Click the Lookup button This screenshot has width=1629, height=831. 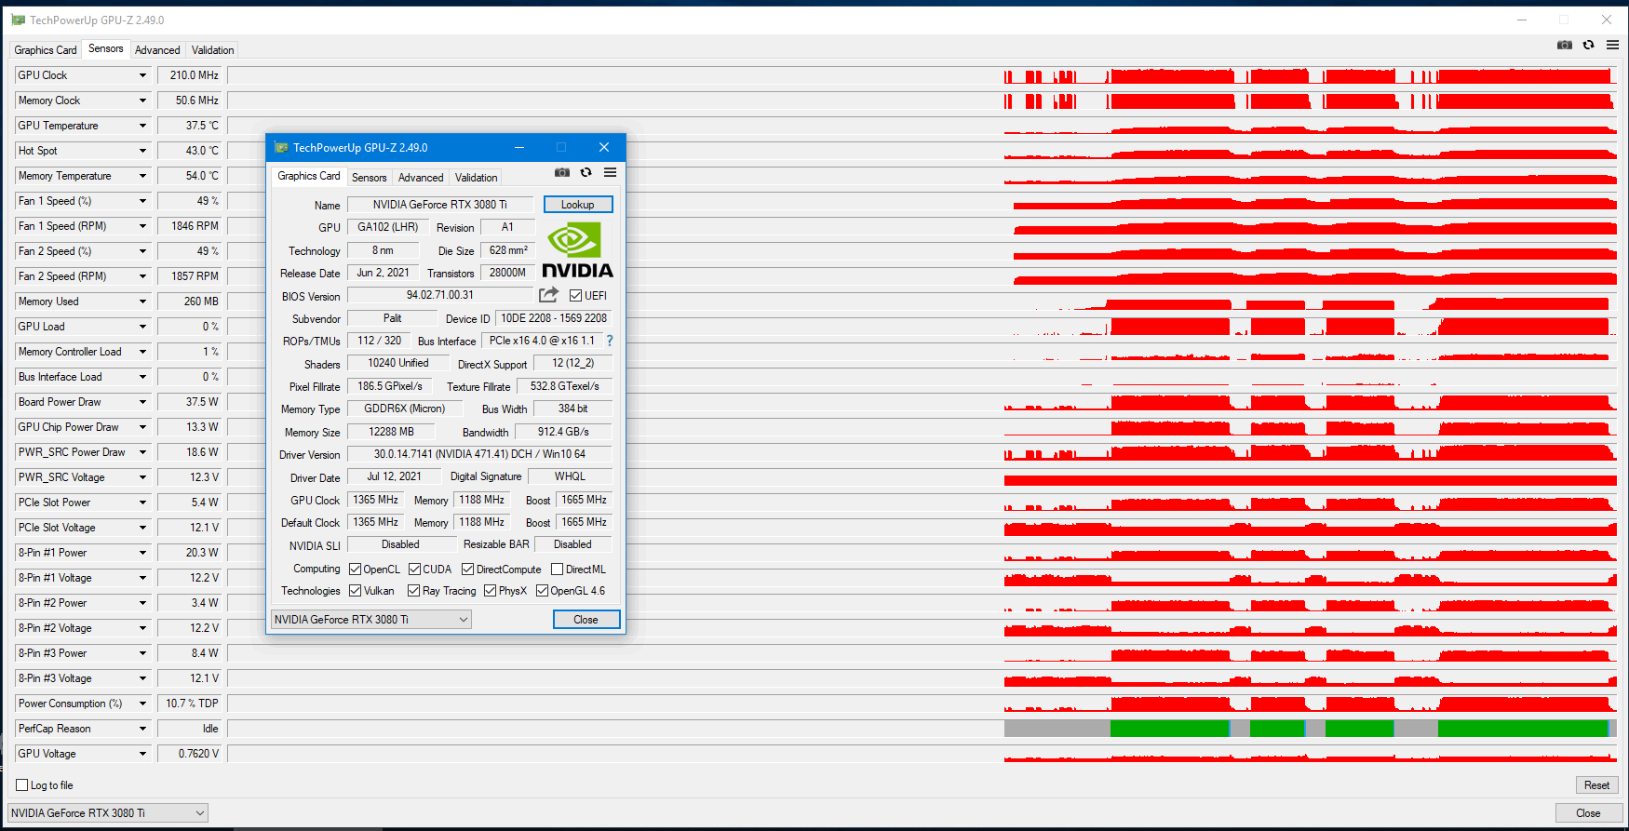[577, 205]
